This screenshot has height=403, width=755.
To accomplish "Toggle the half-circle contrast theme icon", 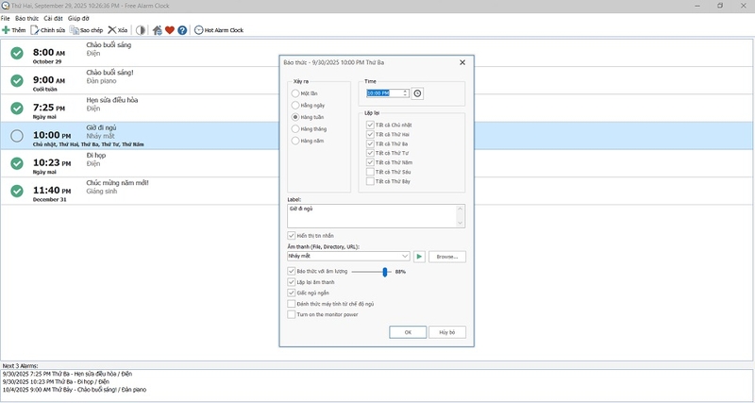I will [x=140, y=30].
